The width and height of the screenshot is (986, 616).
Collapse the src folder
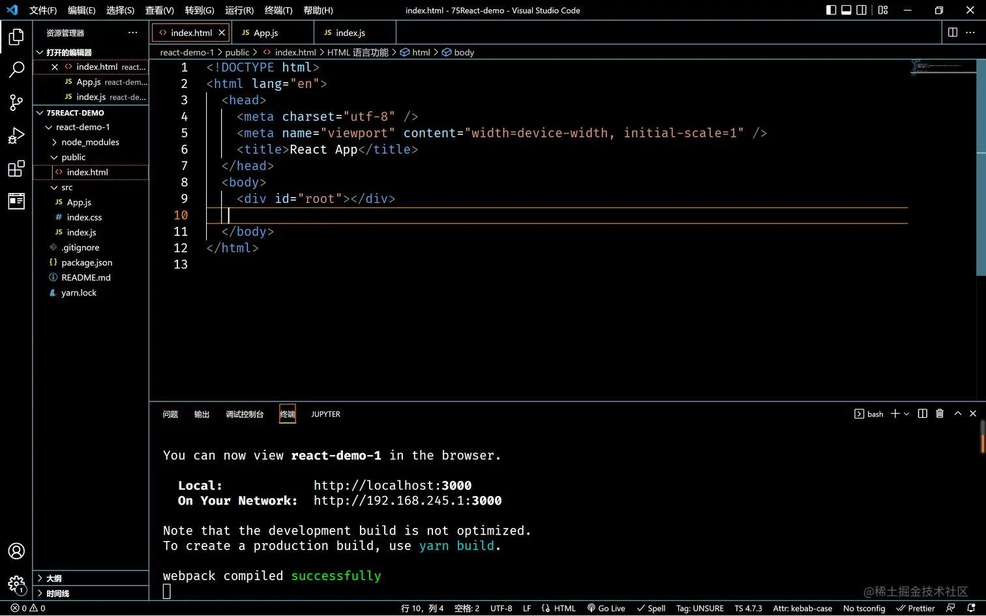click(67, 187)
